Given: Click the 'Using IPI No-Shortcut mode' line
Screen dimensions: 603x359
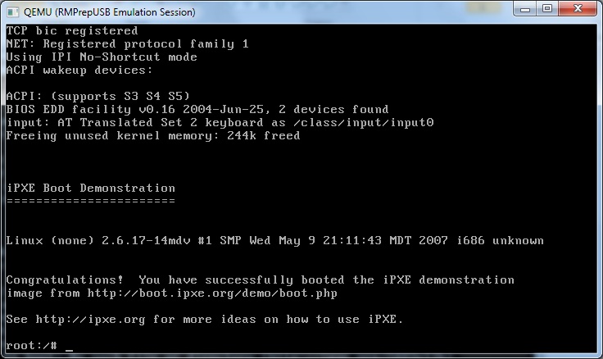Looking at the screenshot, I should pyautogui.click(x=102, y=57).
